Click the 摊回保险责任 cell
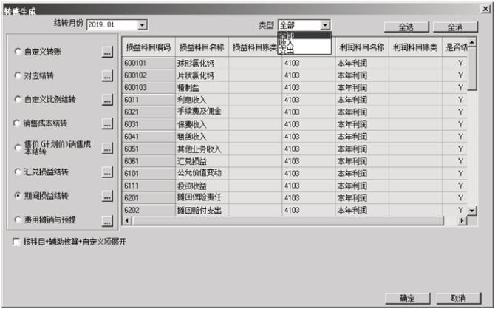The width and height of the screenshot is (495, 309). pyautogui.click(x=202, y=198)
